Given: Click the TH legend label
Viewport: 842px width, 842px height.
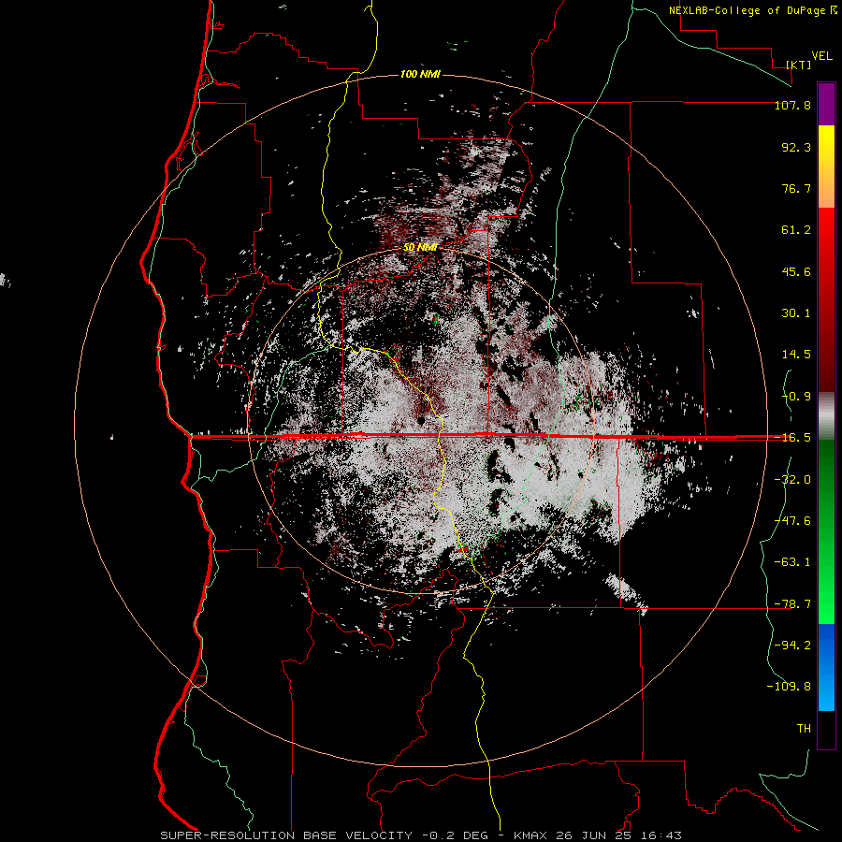Looking at the screenshot, I should pos(804,729).
